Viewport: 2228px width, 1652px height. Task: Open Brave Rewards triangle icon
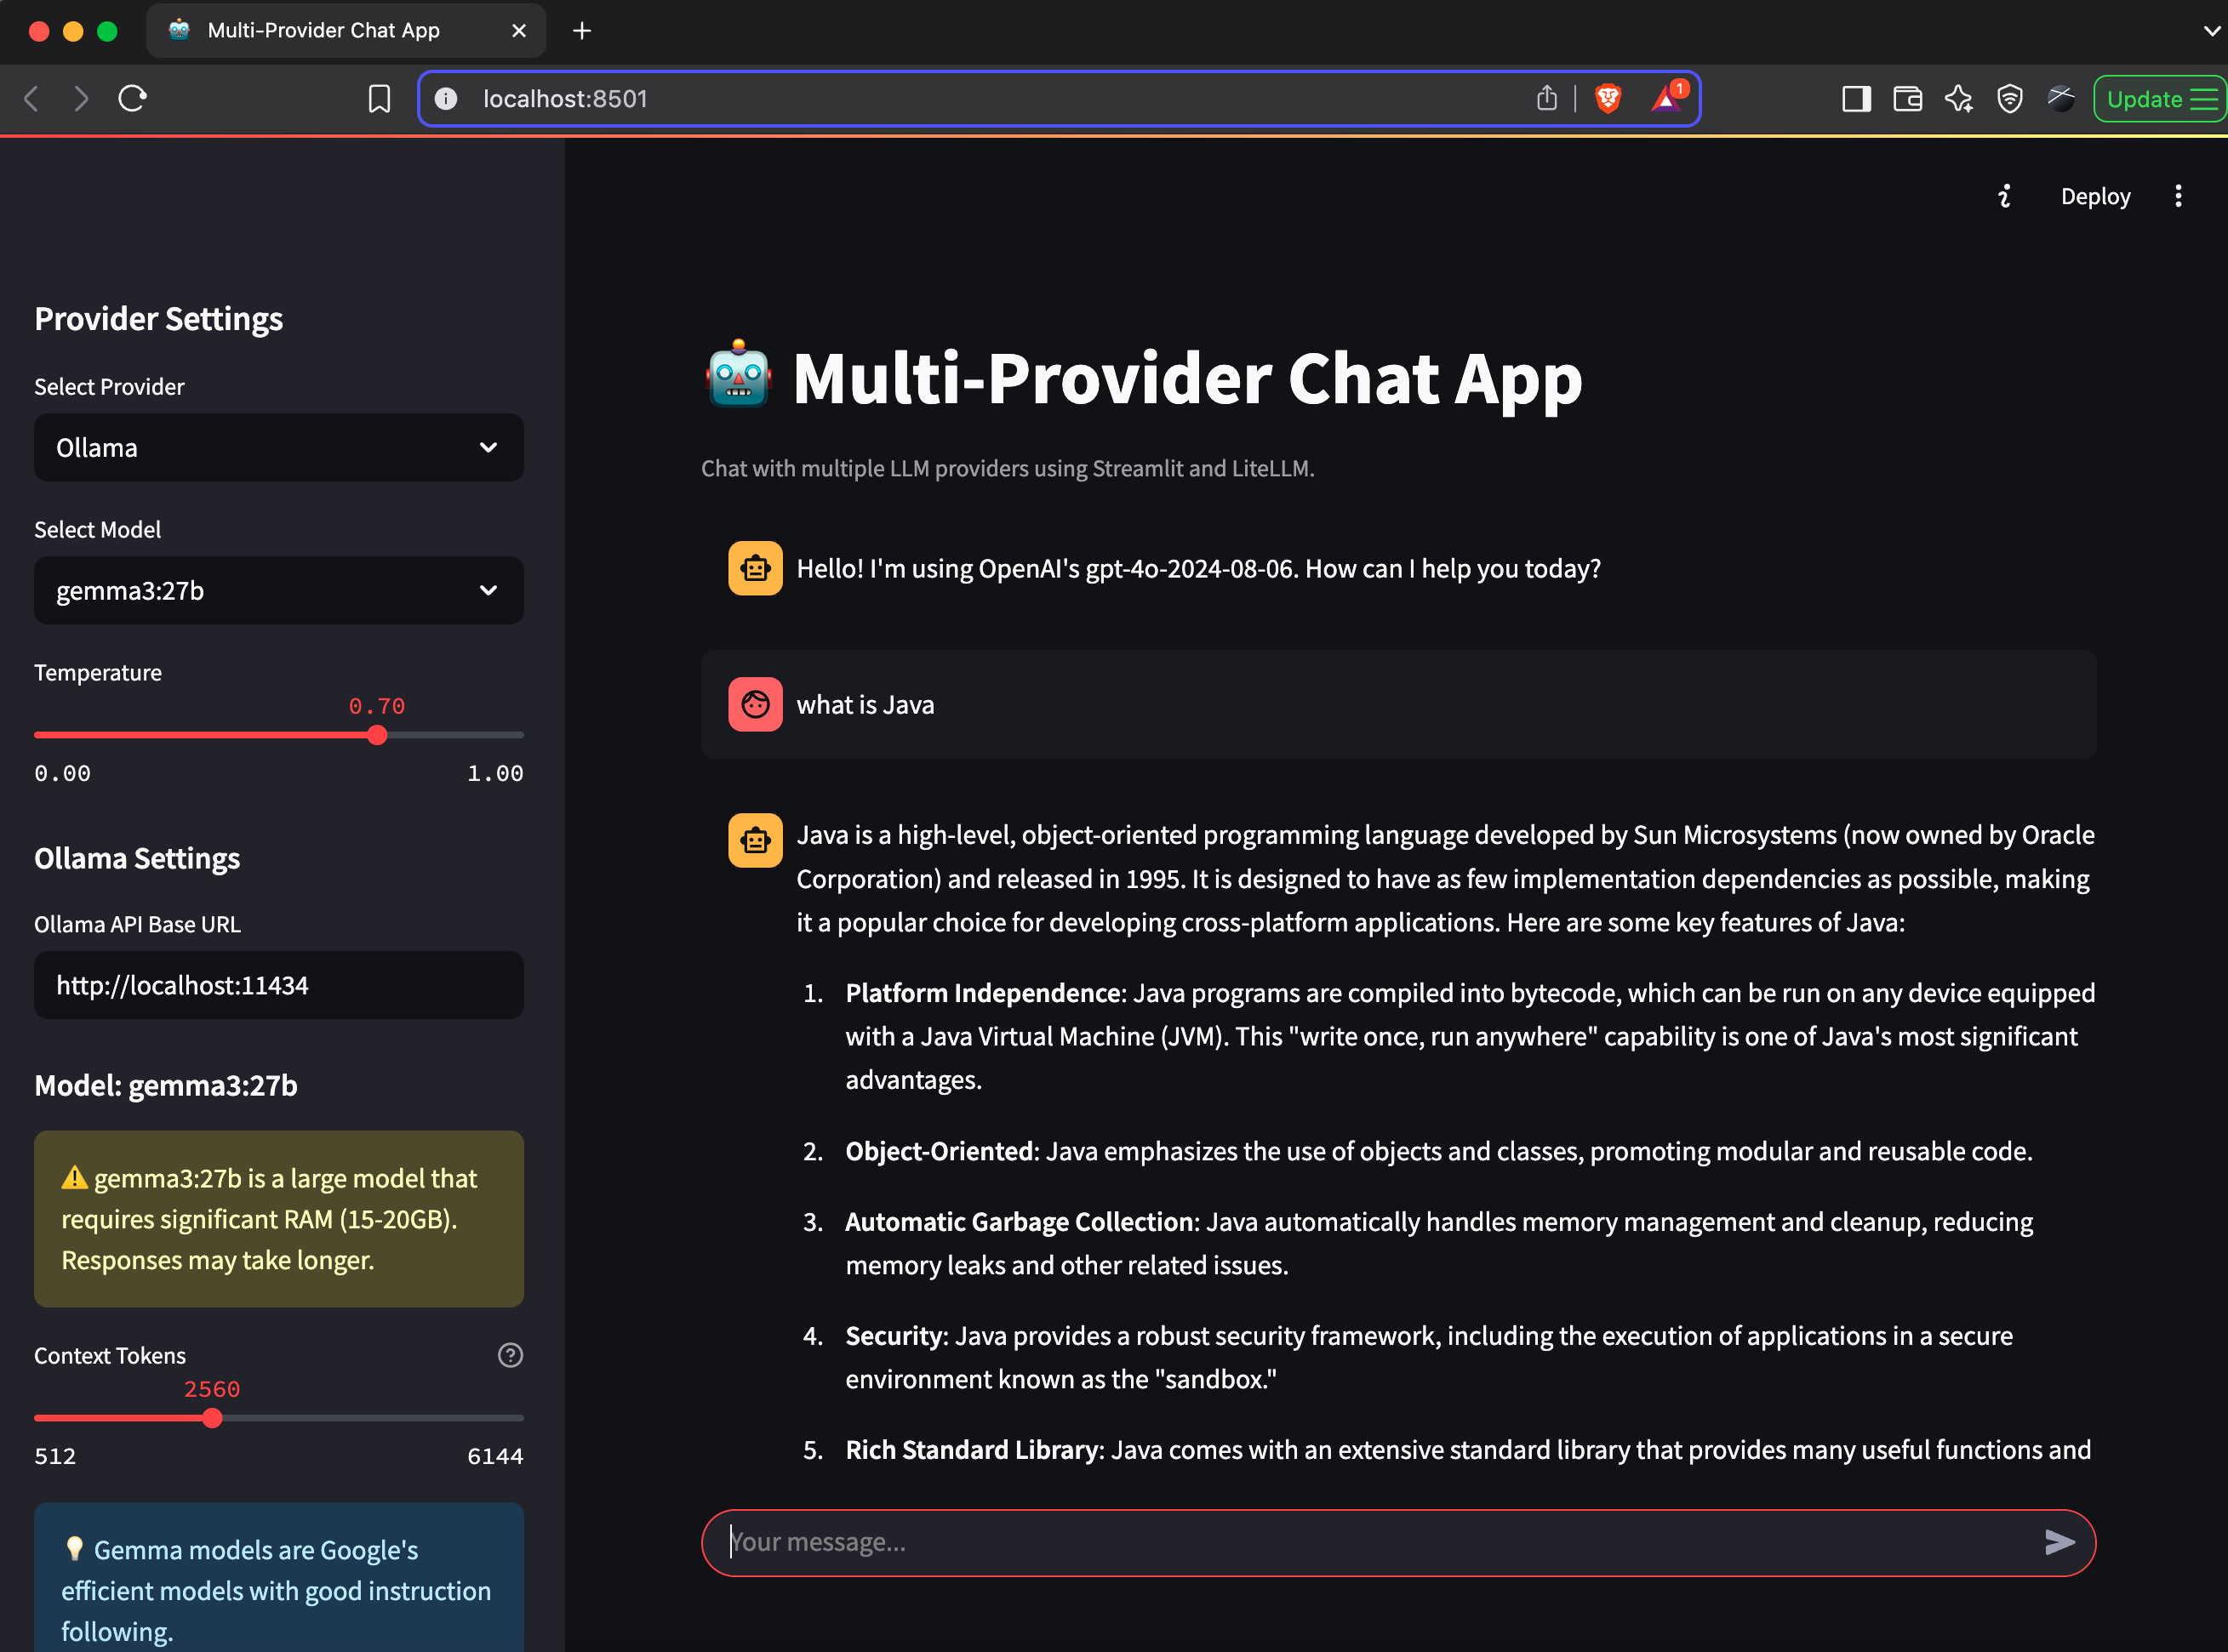1668,97
